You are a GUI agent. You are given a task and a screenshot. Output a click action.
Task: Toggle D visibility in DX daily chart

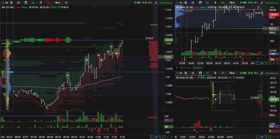click(x=250, y=3)
